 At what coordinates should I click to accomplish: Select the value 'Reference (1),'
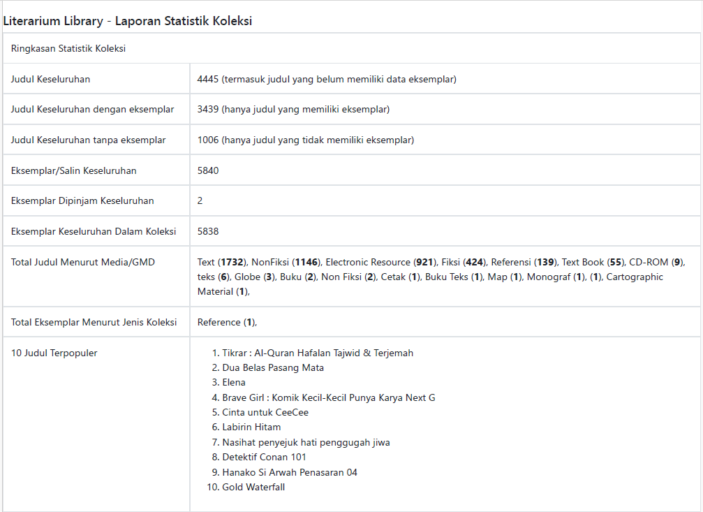click(x=228, y=322)
